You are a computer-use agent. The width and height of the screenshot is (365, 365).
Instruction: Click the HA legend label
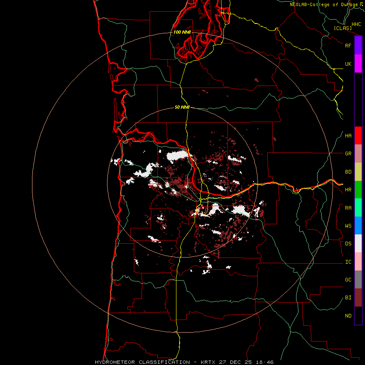point(348,135)
